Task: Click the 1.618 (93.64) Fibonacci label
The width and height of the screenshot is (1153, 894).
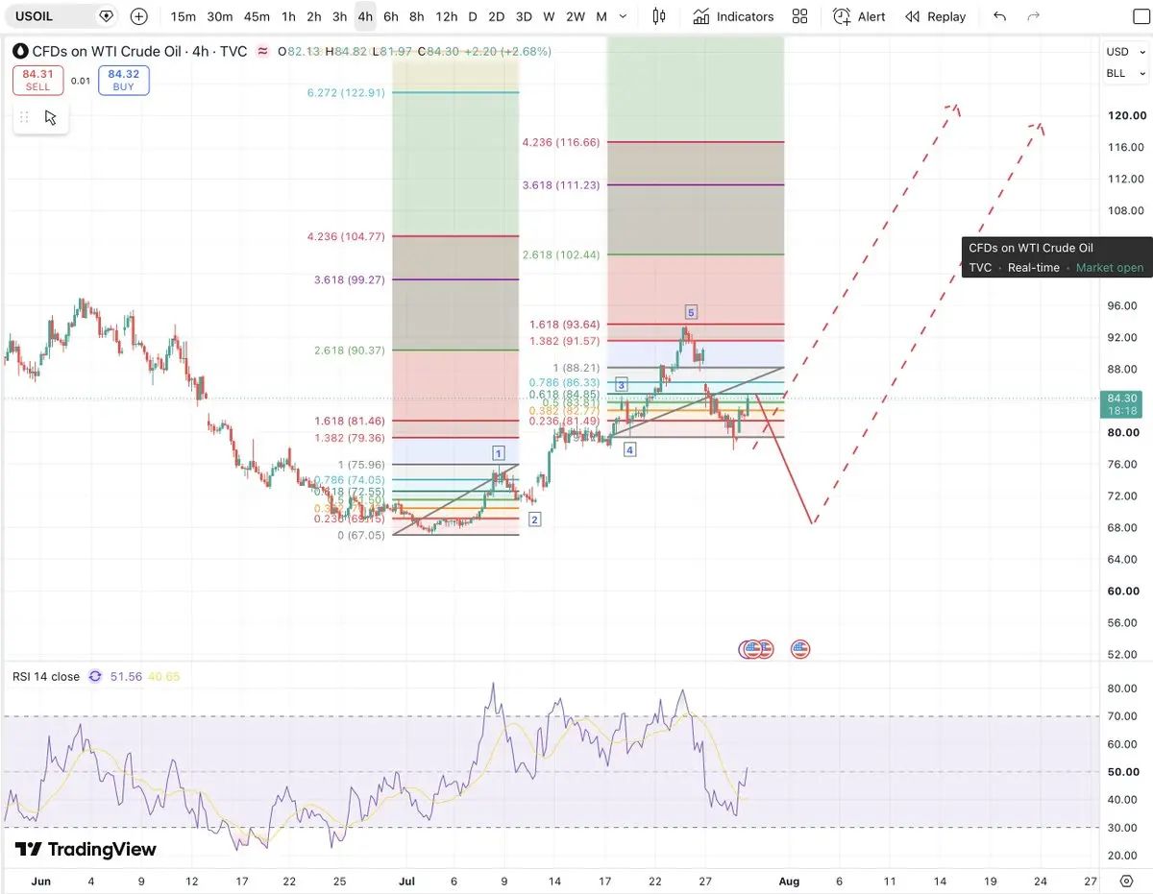Action: pyautogui.click(x=565, y=325)
